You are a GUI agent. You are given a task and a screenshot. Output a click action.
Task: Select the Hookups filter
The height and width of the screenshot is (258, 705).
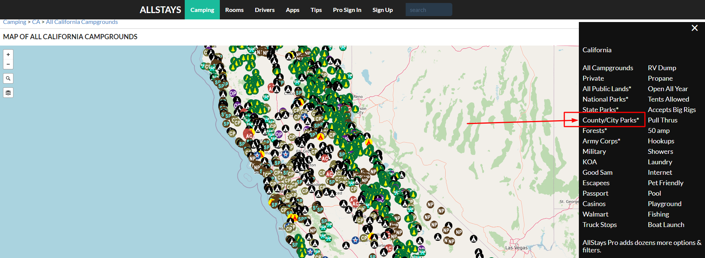tap(661, 141)
